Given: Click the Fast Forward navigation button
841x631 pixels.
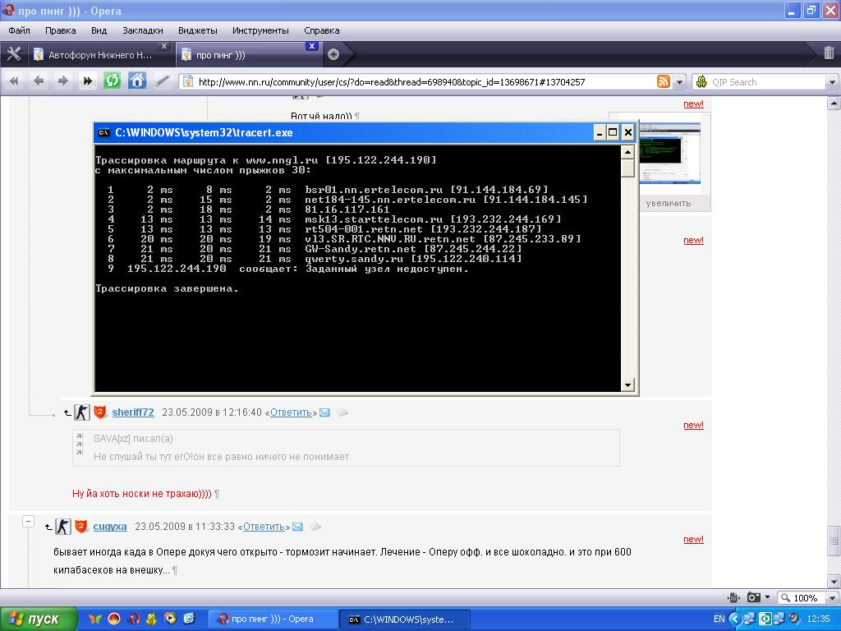Looking at the screenshot, I should coord(87,81).
